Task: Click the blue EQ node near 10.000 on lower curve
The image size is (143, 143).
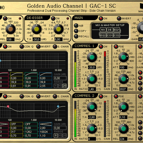Action: (x=58, y=106)
